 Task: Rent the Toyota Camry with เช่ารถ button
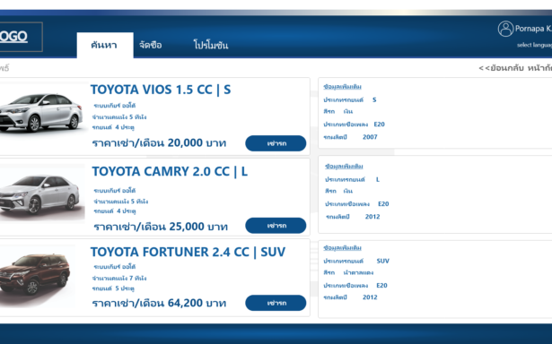pos(276,226)
